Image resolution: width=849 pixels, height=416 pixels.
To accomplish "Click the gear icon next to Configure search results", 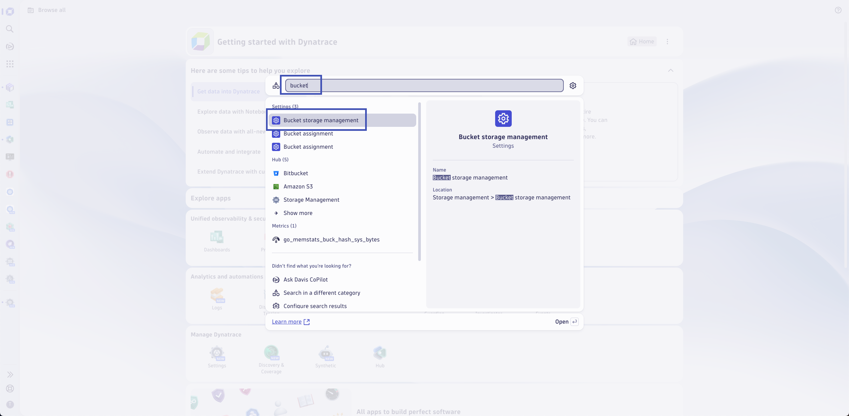I will [276, 306].
